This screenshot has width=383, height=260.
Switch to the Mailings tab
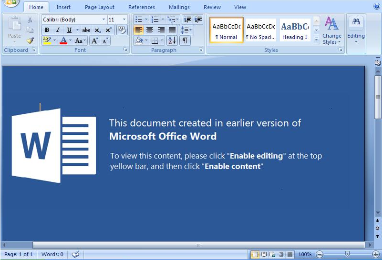point(179,7)
